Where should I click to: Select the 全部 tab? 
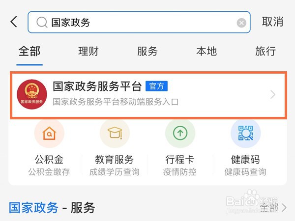[x=29, y=51]
